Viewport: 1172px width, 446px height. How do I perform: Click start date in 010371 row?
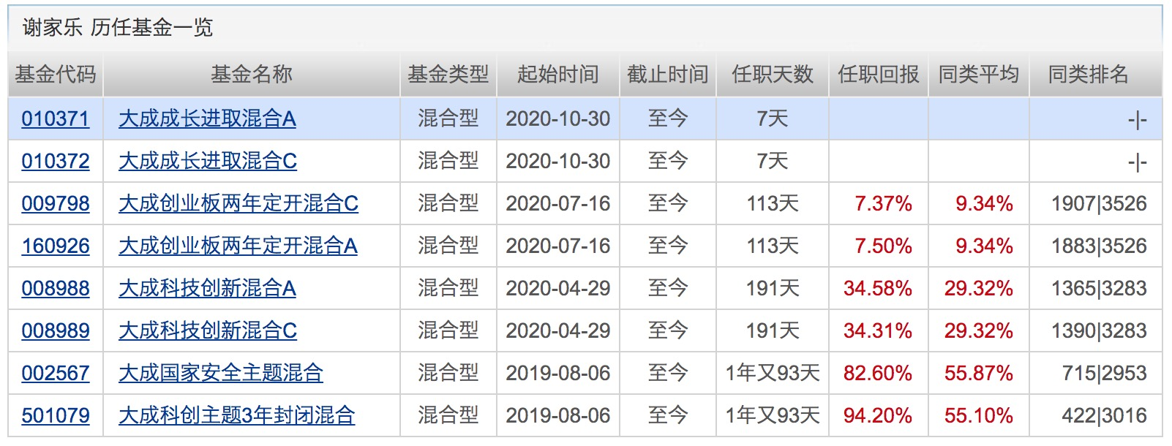pyautogui.click(x=558, y=119)
